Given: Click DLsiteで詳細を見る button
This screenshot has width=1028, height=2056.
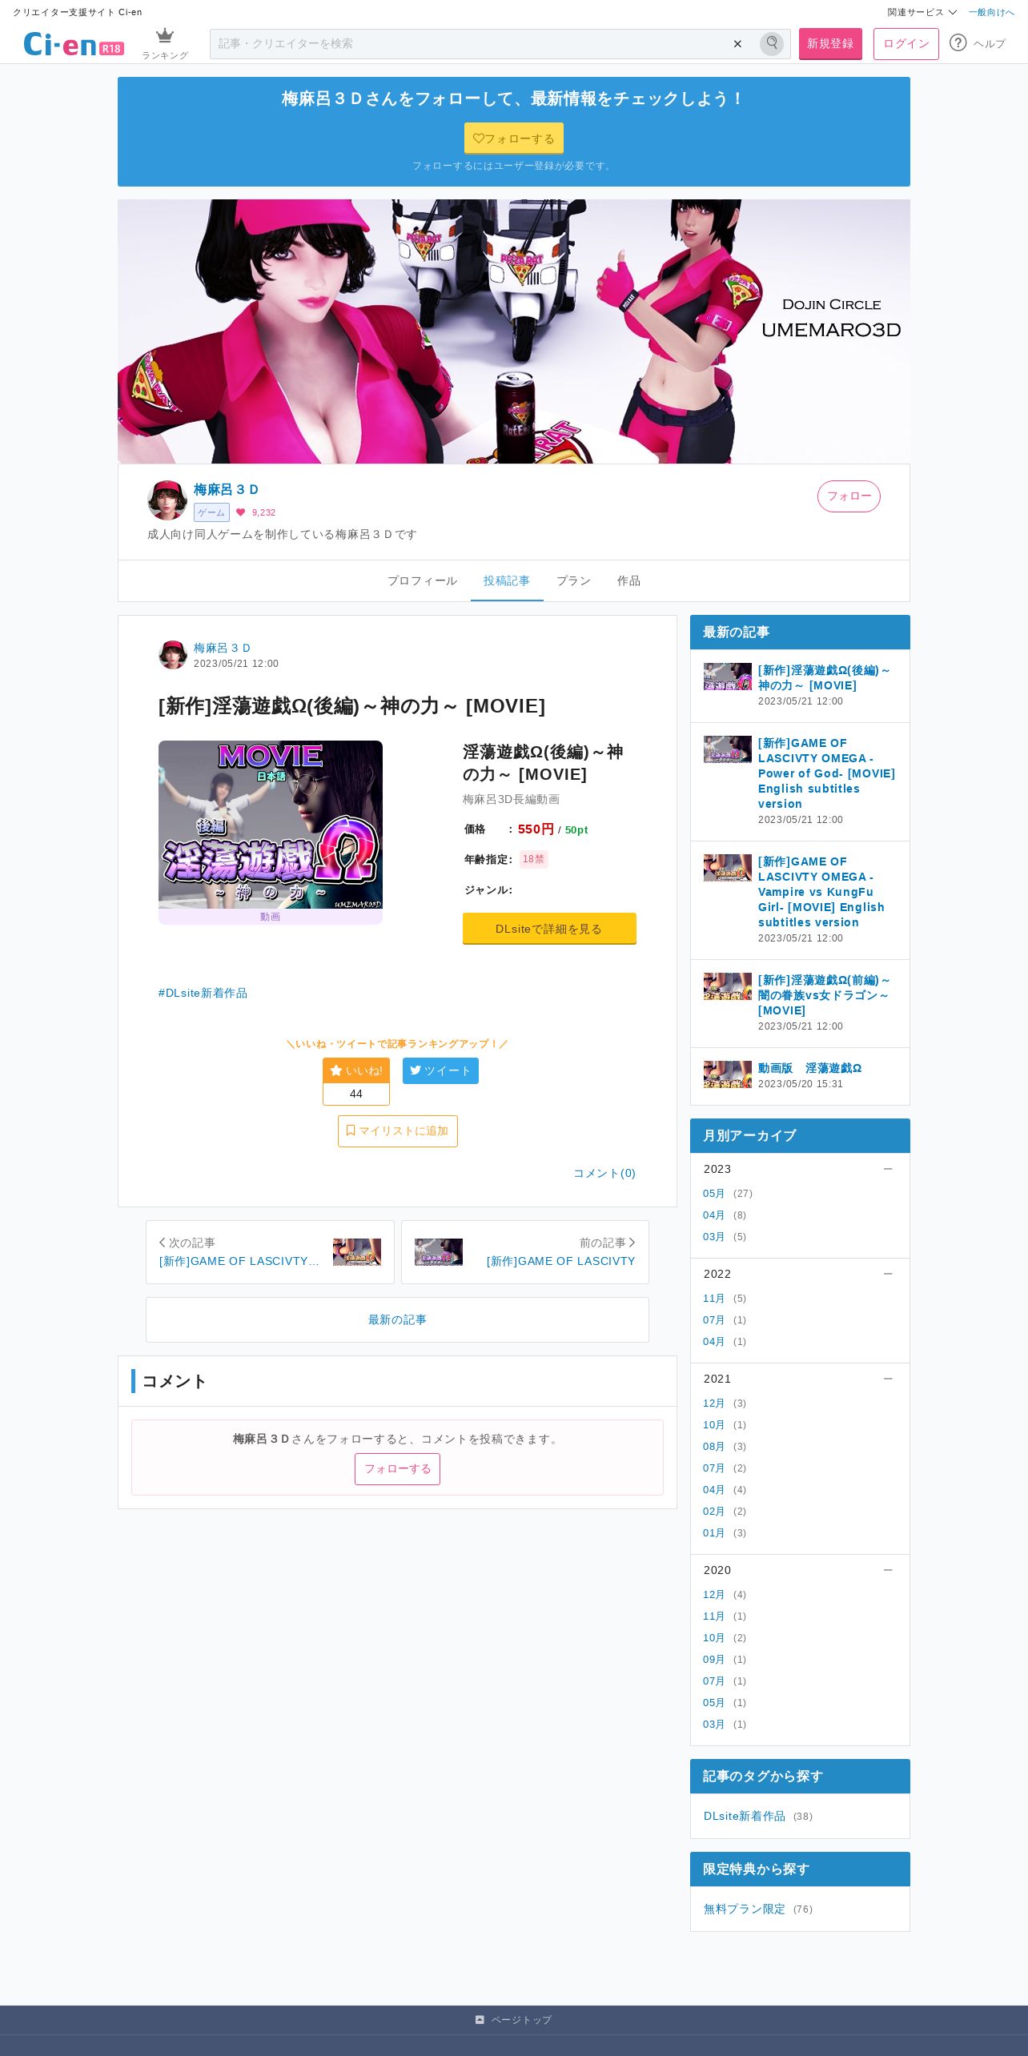Looking at the screenshot, I should pyautogui.click(x=549, y=929).
